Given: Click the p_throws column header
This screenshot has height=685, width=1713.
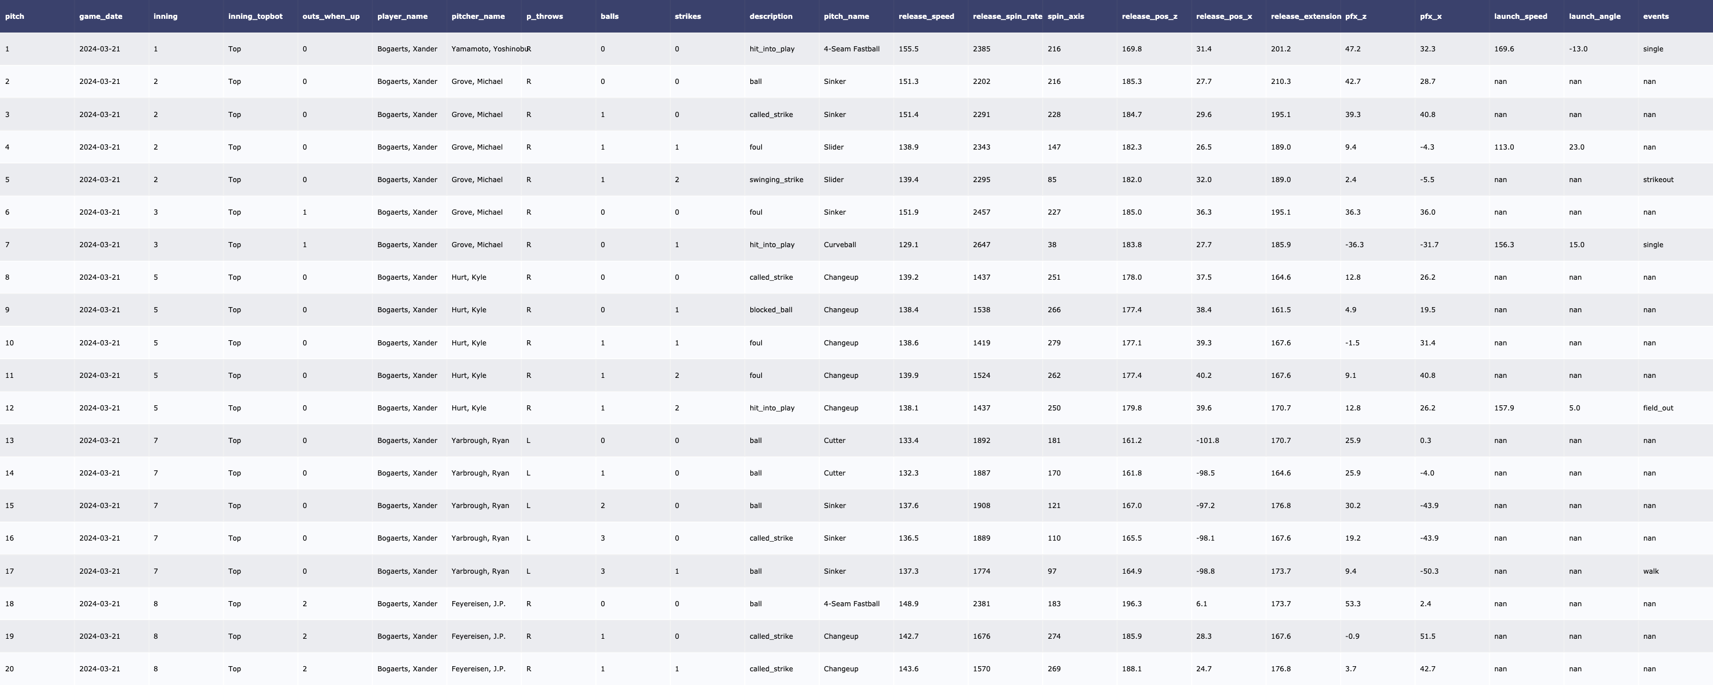Looking at the screenshot, I should (x=544, y=16).
